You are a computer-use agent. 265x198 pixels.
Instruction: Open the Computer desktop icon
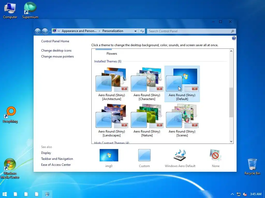click(x=10, y=11)
